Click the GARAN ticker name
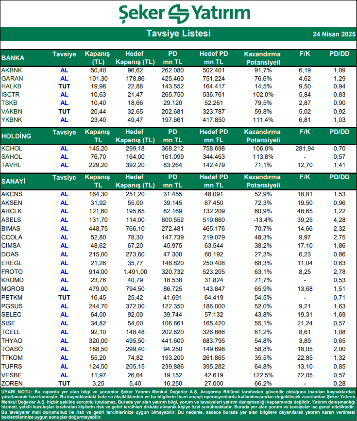 point(12,79)
